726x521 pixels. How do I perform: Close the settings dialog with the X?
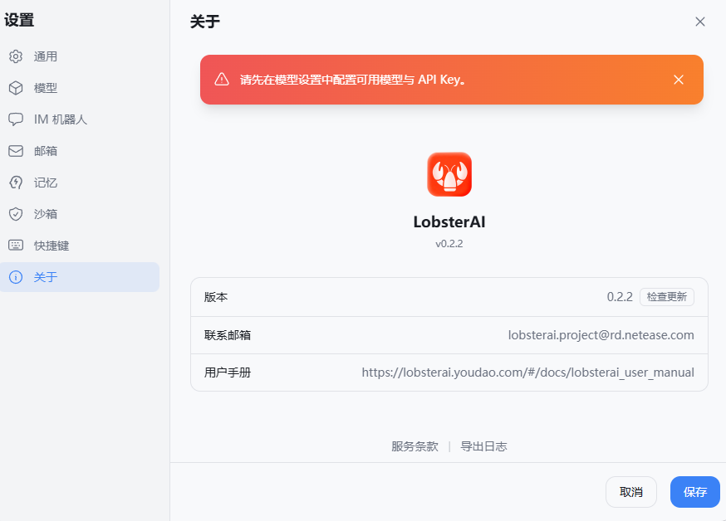coord(700,22)
